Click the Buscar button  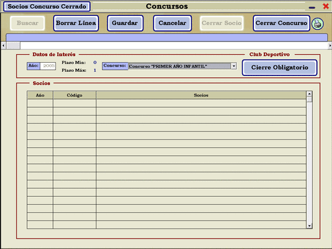[27, 23]
